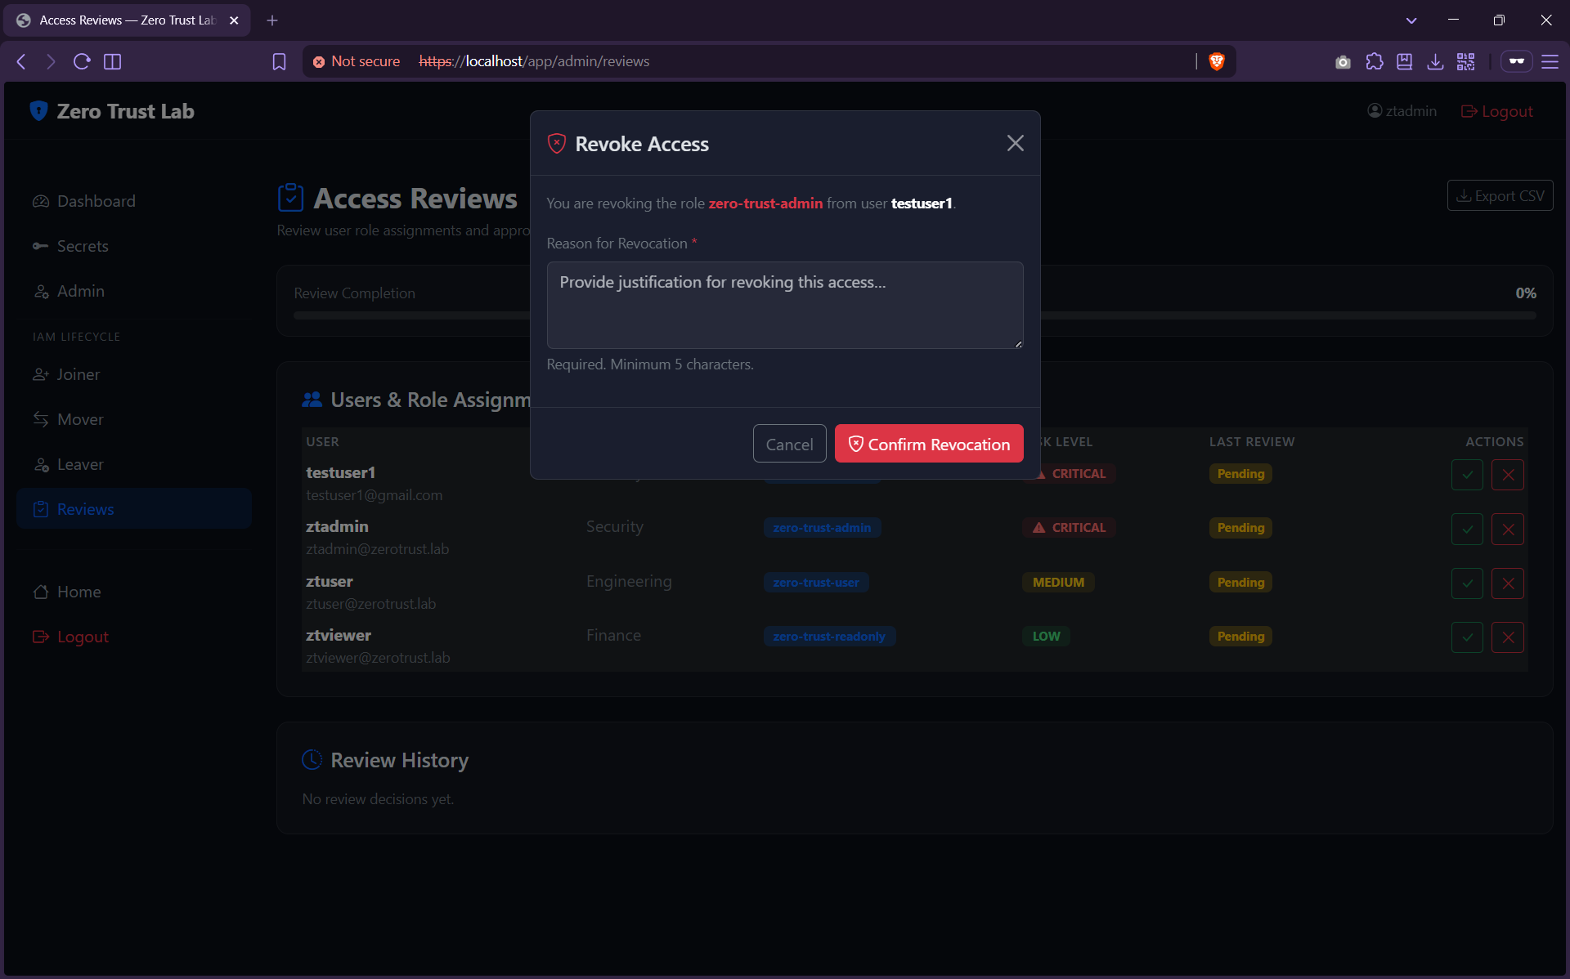Reload the page
The height and width of the screenshot is (979, 1570).
[81, 61]
